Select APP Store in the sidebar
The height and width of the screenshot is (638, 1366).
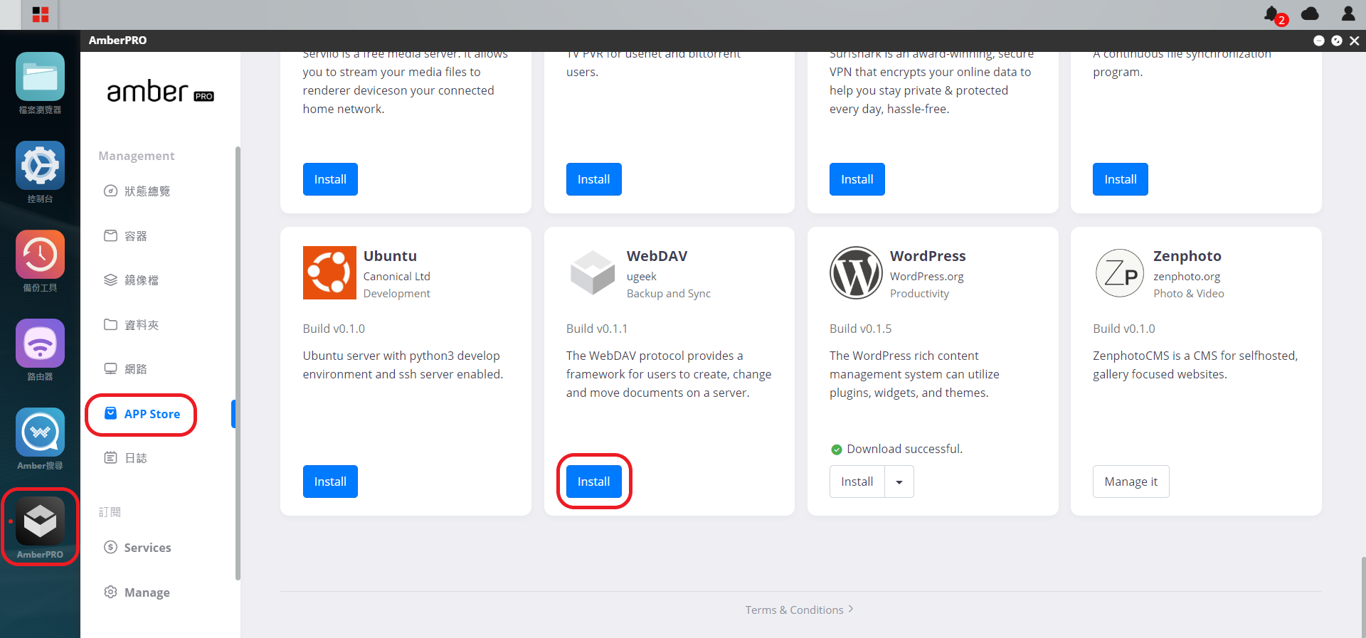[x=142, y=414]
